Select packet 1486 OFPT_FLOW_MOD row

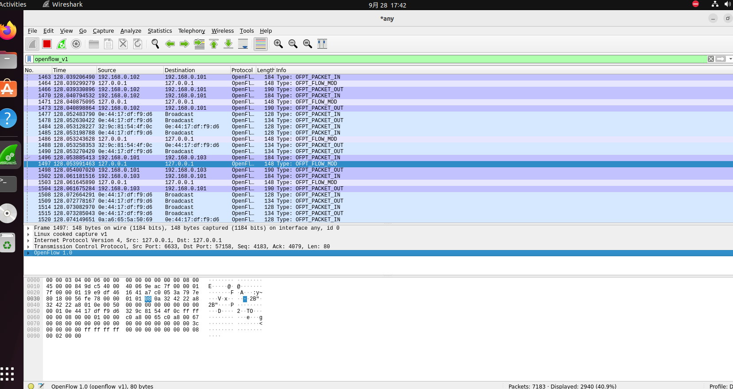click(378, 139)
